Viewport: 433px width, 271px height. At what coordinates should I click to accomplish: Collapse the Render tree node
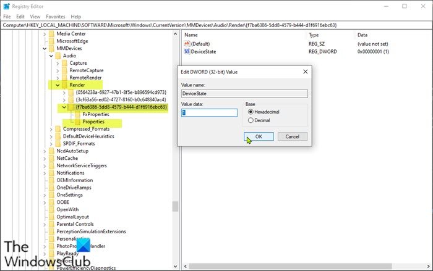[x=58, y=85]
